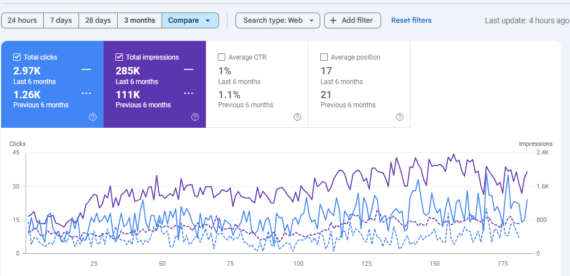The width and height of the screenshot is (570, 276).
Task: Click dashed line legend beside 1.26K clicks
Action: [x=86, y=93]
